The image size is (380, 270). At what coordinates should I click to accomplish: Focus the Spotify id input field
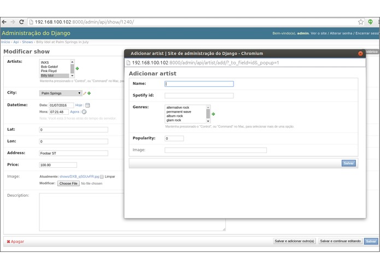click(199, 96)
